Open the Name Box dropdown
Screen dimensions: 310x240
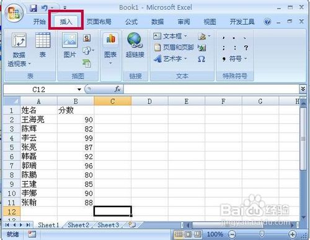coord(79,90)
